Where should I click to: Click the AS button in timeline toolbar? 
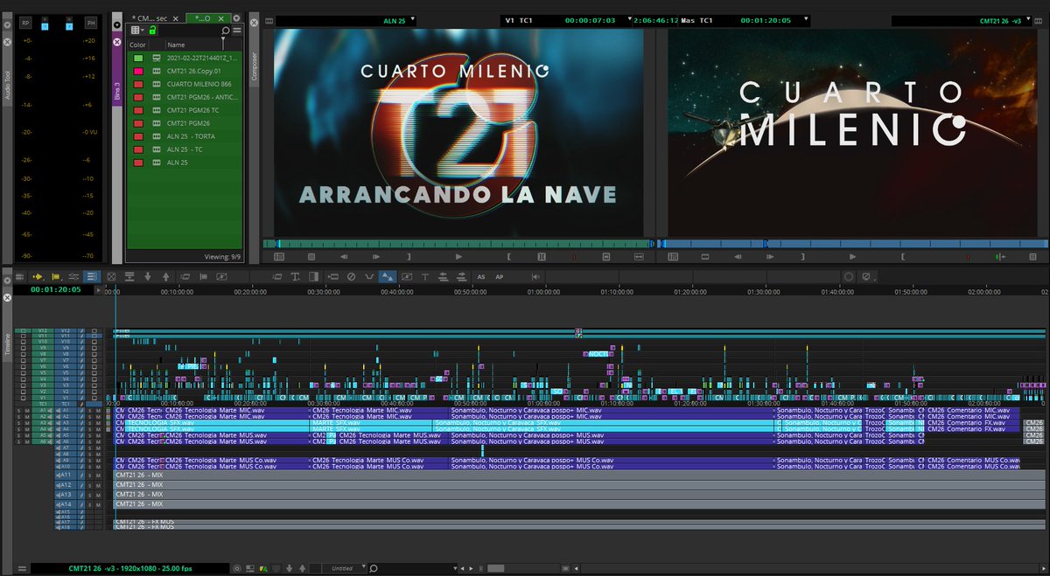481,277
